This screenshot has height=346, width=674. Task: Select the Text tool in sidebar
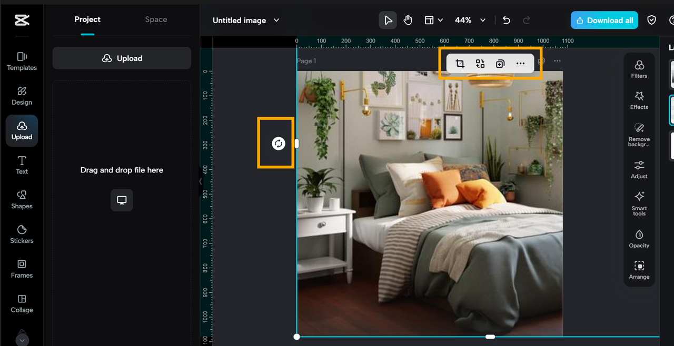[x=22, y=165]
